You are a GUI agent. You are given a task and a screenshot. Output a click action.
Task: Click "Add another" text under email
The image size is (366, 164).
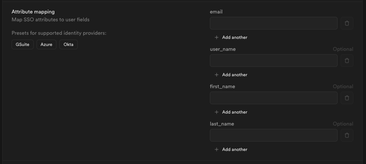click(x=235, y=37)
